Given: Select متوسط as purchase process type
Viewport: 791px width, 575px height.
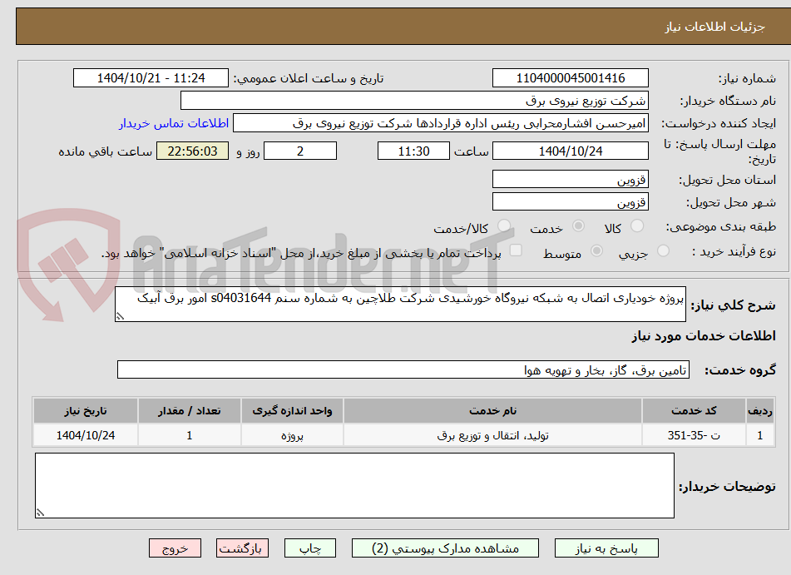Looking at the screenshot, I should (x=596, y=250).
